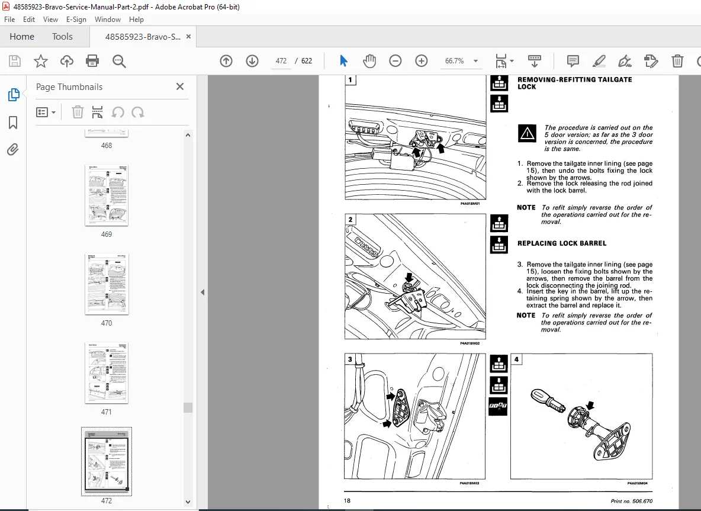Open the Edit menu
701x511 pixels.
coord(29,20)
